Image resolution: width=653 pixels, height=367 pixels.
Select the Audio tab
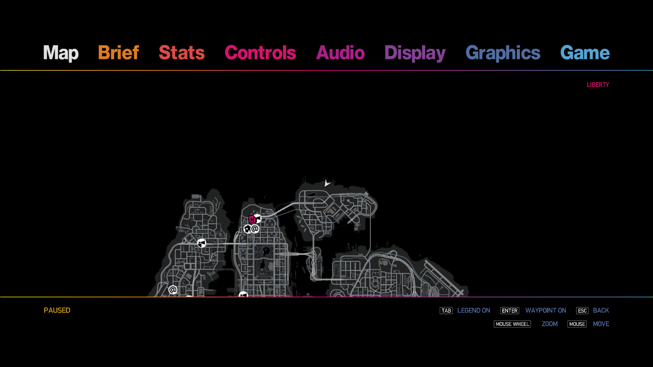tap(340, 53)
